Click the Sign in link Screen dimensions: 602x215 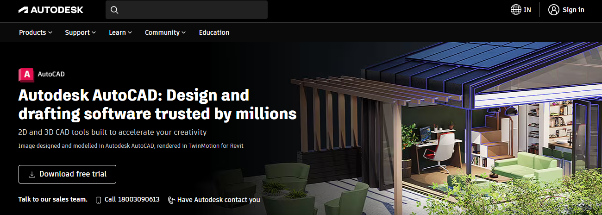[573, 10]
